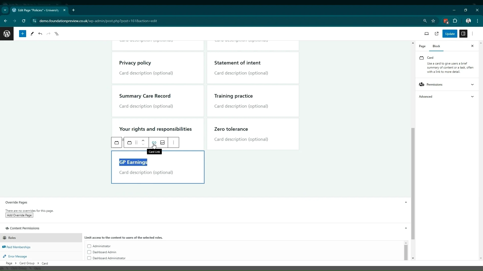Screen dimensions: 483x271
Task: Open a new browser tab
Action: click(73, 10)
